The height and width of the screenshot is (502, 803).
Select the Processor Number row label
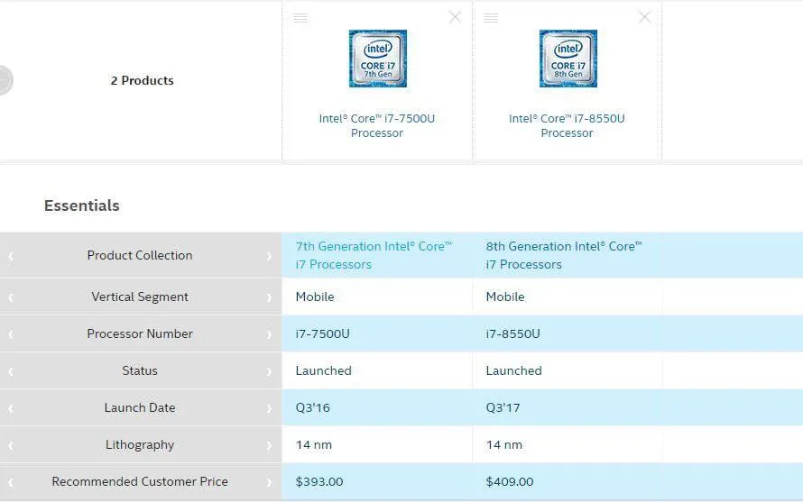(x=140, y=333)
